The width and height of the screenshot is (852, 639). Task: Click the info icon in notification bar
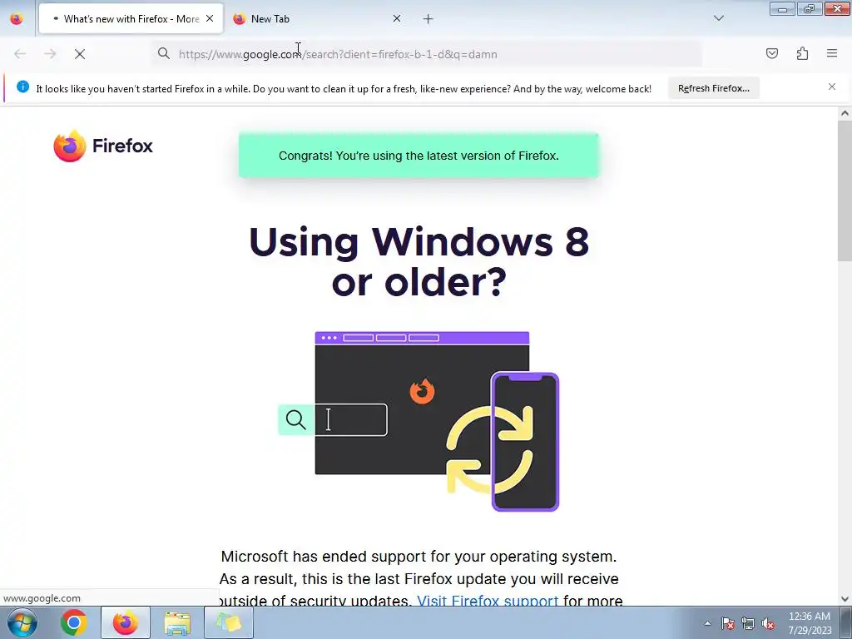[22, 87]
